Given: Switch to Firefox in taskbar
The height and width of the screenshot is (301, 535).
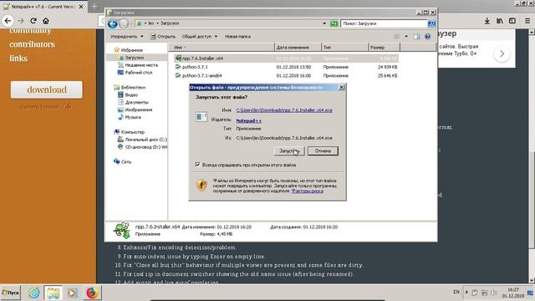Looking at the screenshot, I should pos(91,293).
